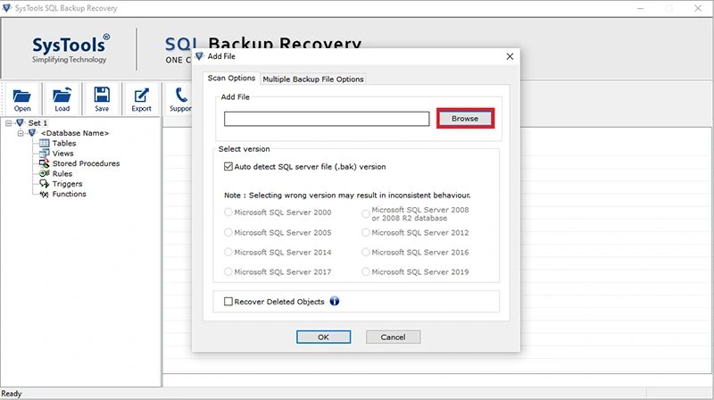
Task: Click the Set 1 node icon
Action: (20, 122)
